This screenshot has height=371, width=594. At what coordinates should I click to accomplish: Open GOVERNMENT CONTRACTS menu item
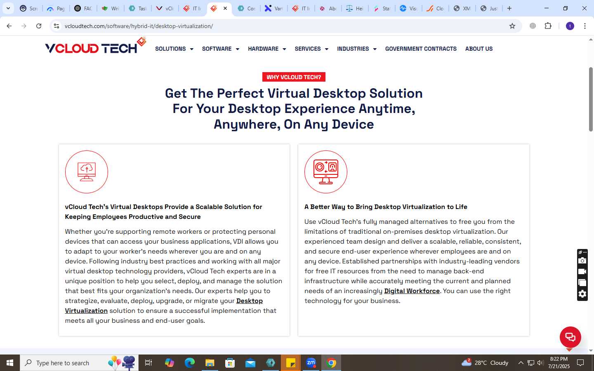421,49
